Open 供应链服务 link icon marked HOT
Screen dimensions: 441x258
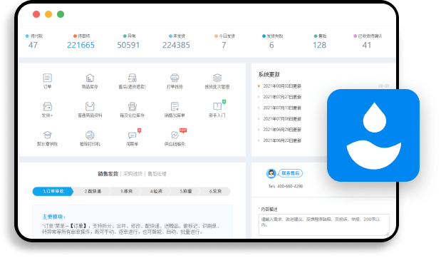175,135
